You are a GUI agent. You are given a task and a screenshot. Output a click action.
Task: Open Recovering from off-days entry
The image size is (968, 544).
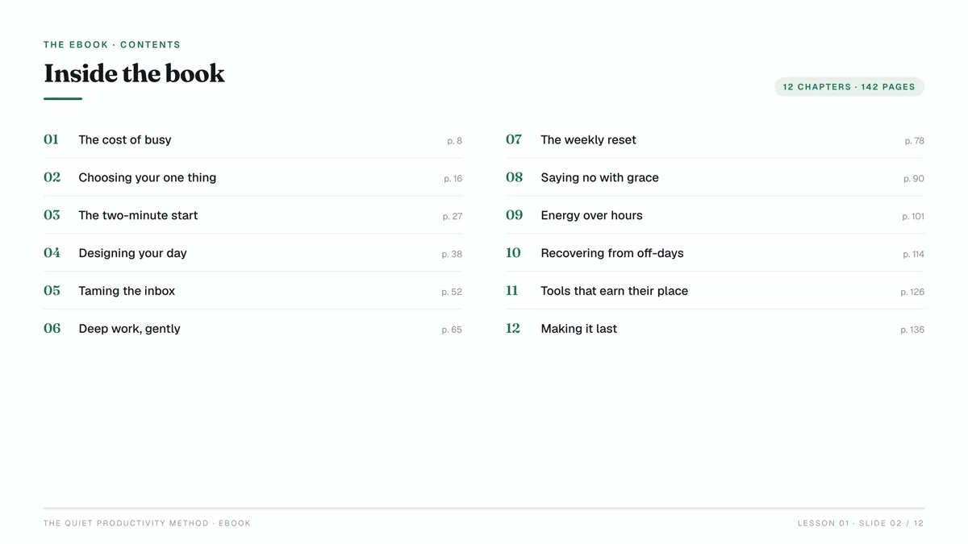[x=715, y=253]
